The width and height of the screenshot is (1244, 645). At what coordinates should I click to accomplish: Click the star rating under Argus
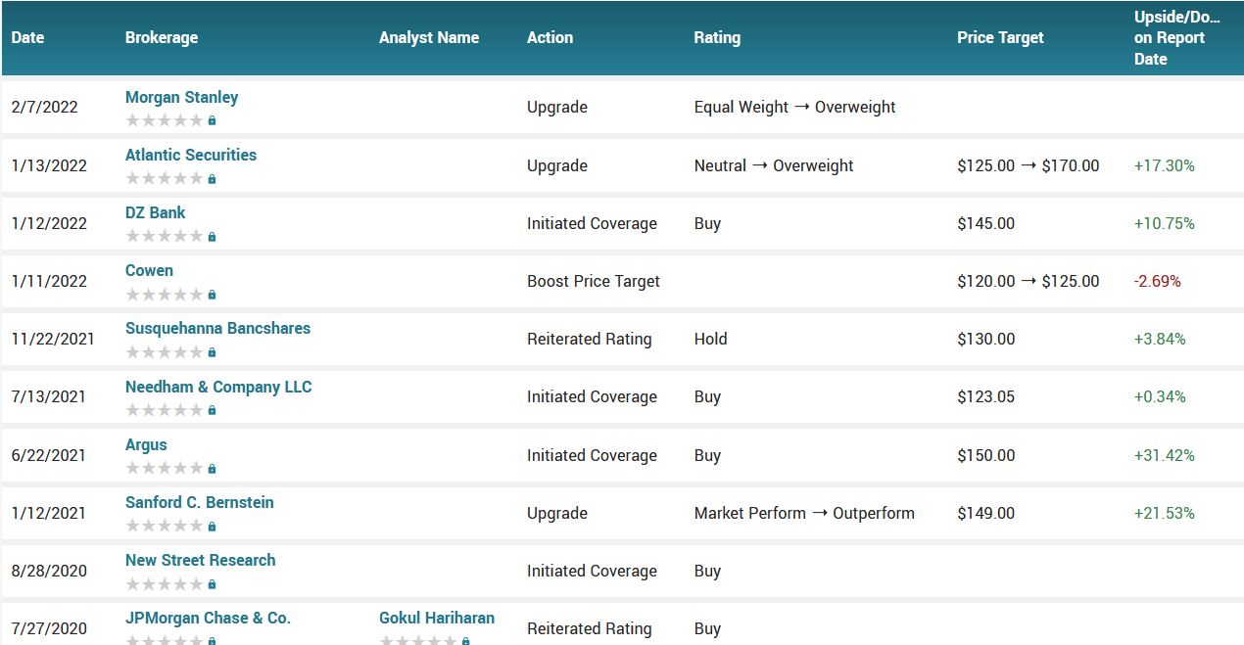pyautogui.click(x=165, y=468)
